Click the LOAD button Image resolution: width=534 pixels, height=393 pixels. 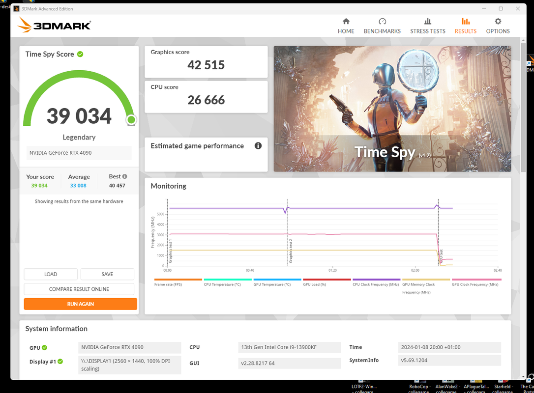tap(51, 274)
